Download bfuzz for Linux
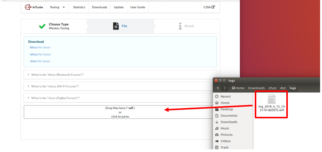 tap(40, 47)
